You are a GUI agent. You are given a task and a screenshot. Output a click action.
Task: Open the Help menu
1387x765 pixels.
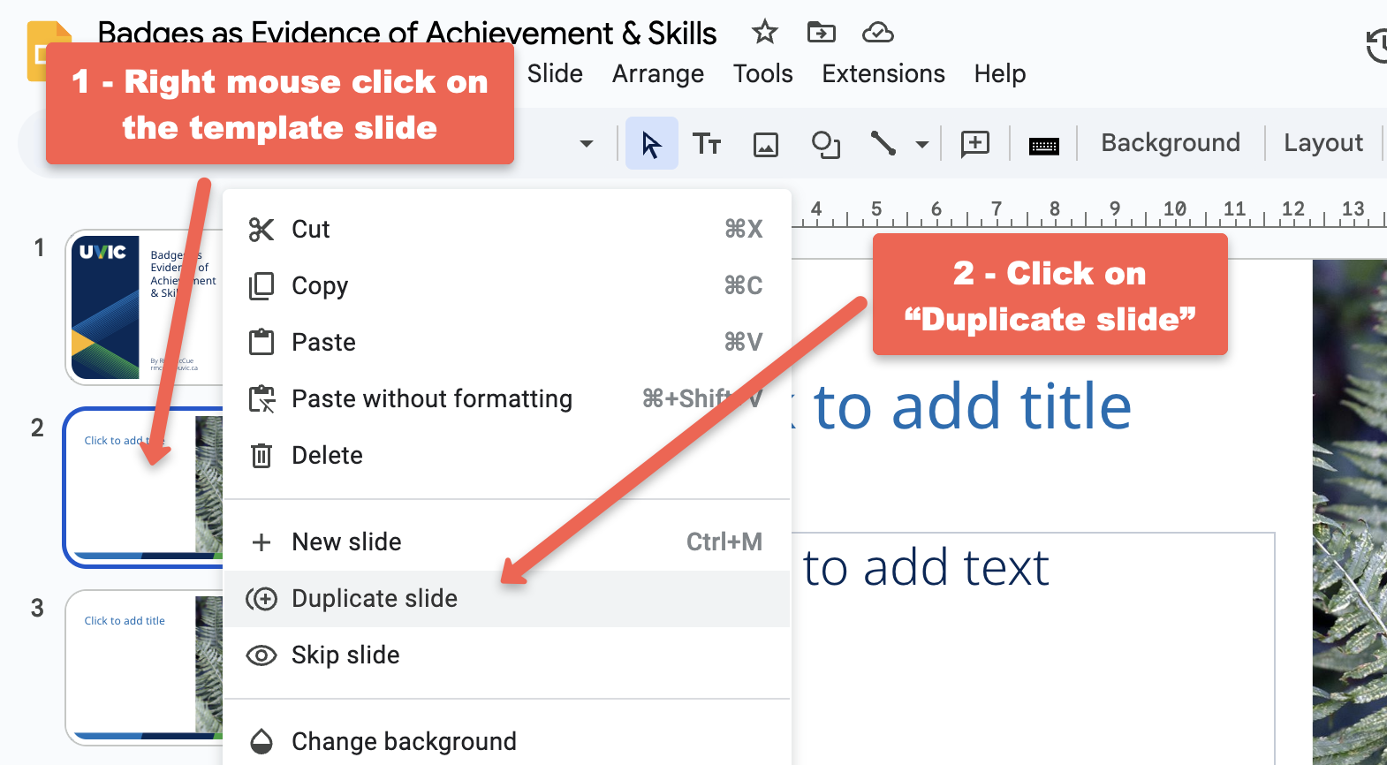coord(1000,73)
